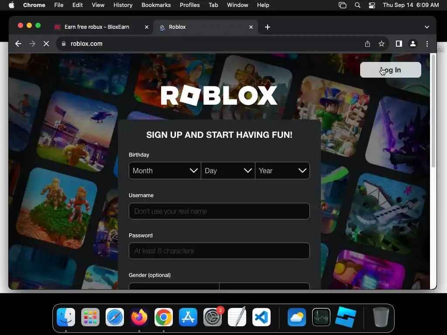Open Activity Monitor from the Dock
Screen dimensions: 447x335
[321, 317]
